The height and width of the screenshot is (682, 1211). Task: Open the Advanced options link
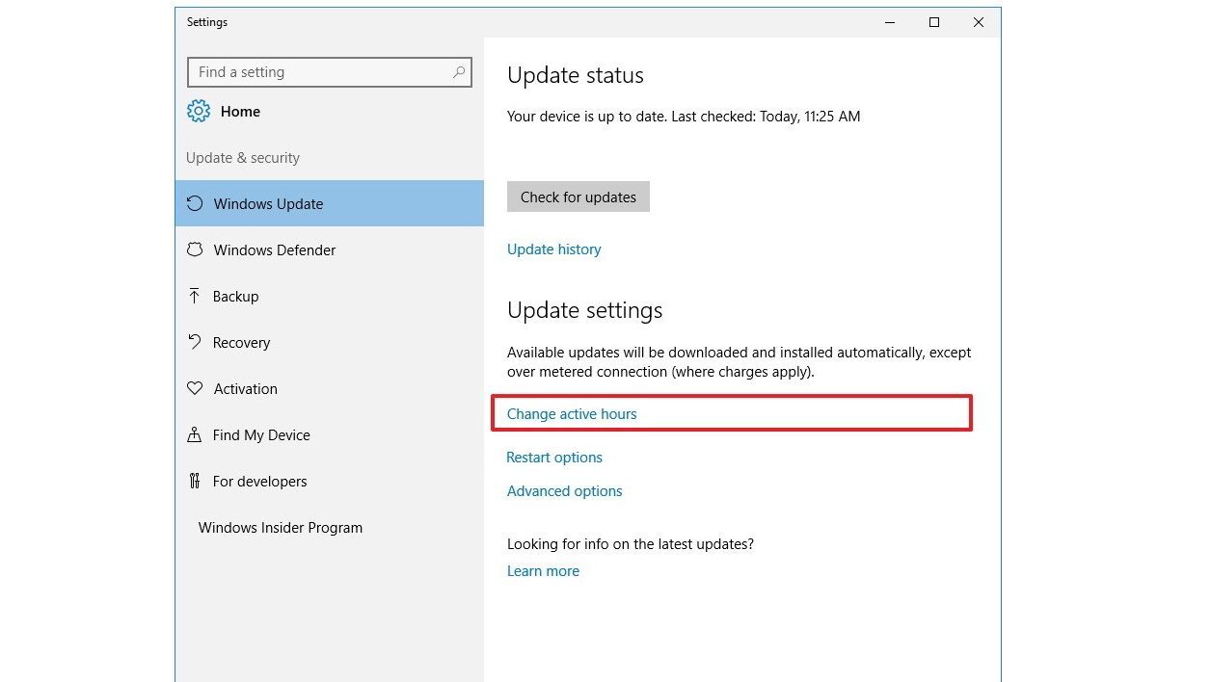pyautogui.click(x=565, y=491)
